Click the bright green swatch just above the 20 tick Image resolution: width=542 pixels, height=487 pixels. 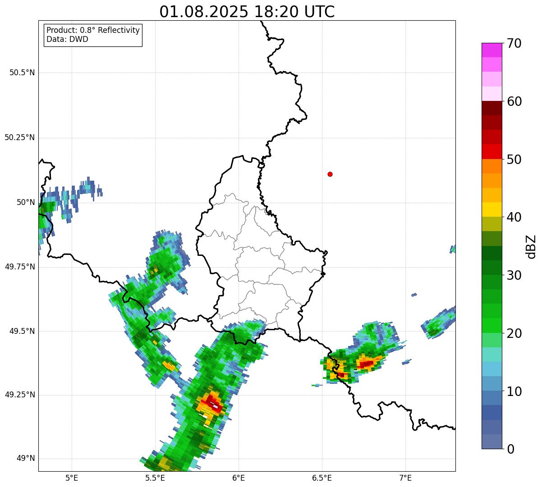tap(492, 326)
